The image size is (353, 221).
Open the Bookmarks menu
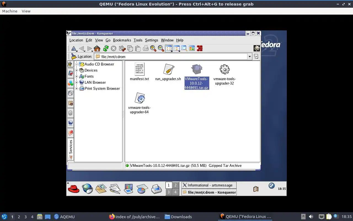click(x=122, y=40)
